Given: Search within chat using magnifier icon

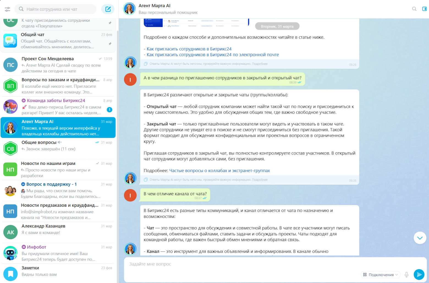Looking at the screenshot, I should [414, 9].
